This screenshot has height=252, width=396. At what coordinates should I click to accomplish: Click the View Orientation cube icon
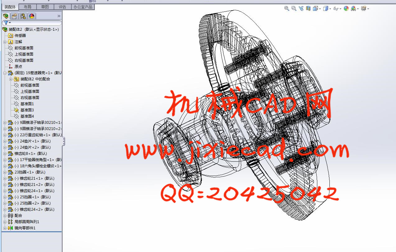[315, 9]
